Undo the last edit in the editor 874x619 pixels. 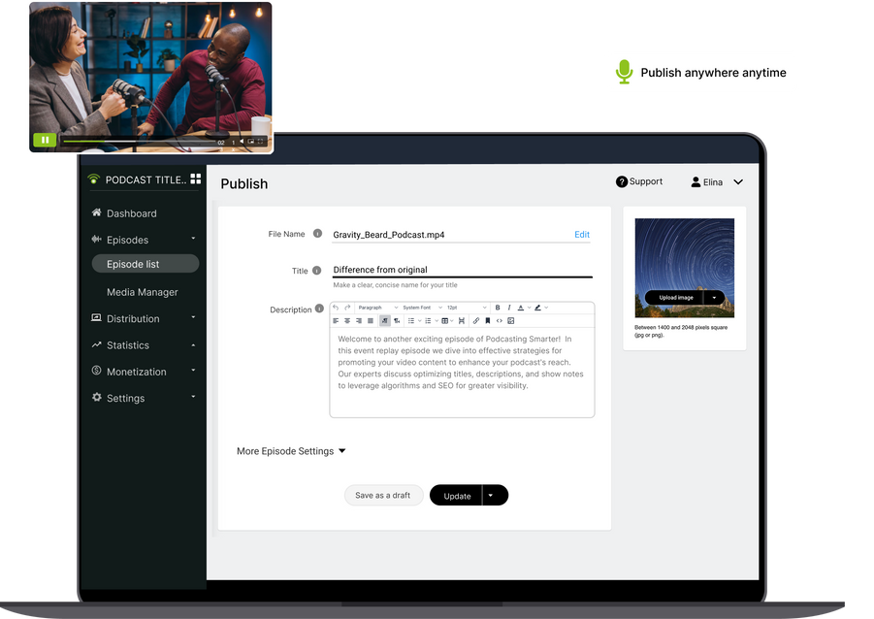tap(336, 308)
